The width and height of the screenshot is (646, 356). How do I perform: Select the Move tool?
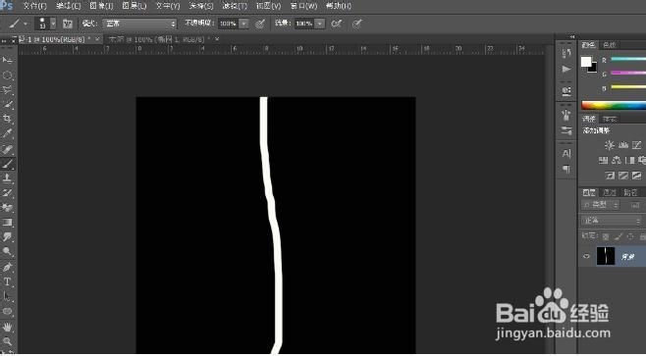coord(7,60)
